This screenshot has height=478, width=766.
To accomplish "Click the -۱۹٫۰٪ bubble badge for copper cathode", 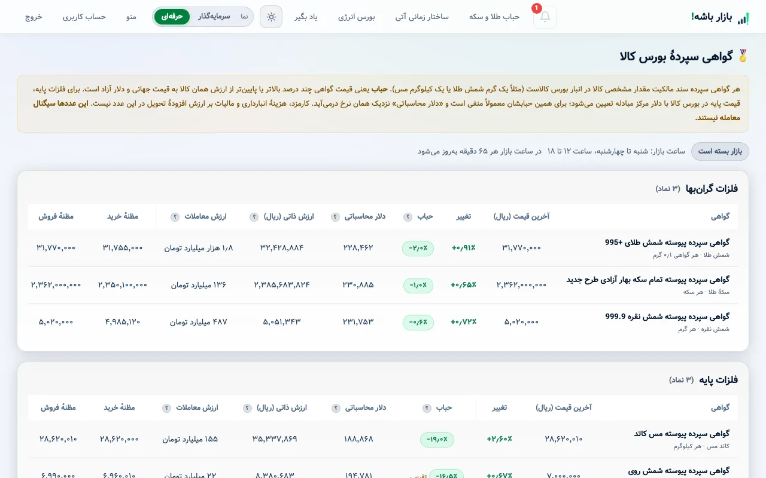I will tap(437, 439).
